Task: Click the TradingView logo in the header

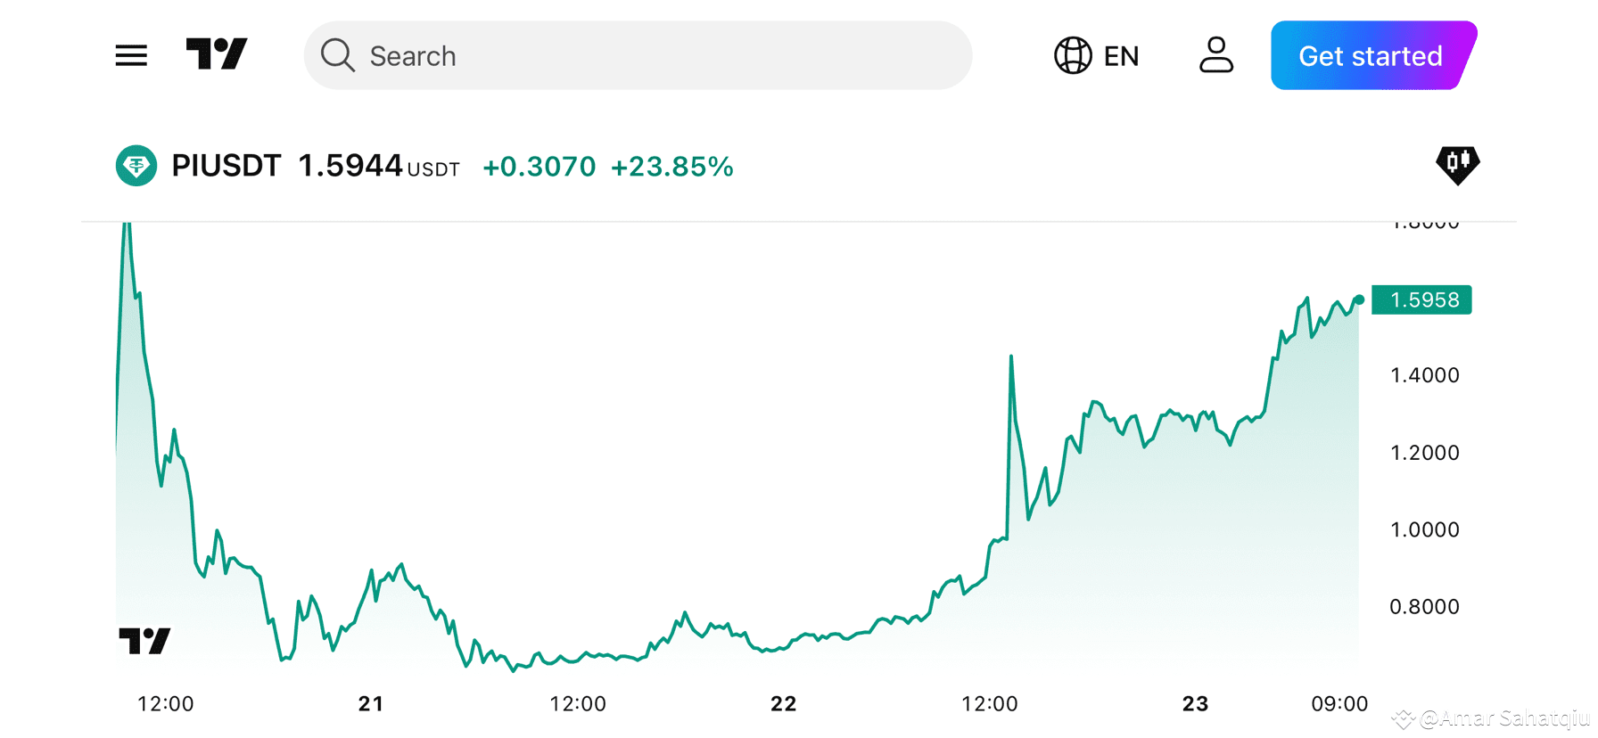Action: tap(216, 53)
